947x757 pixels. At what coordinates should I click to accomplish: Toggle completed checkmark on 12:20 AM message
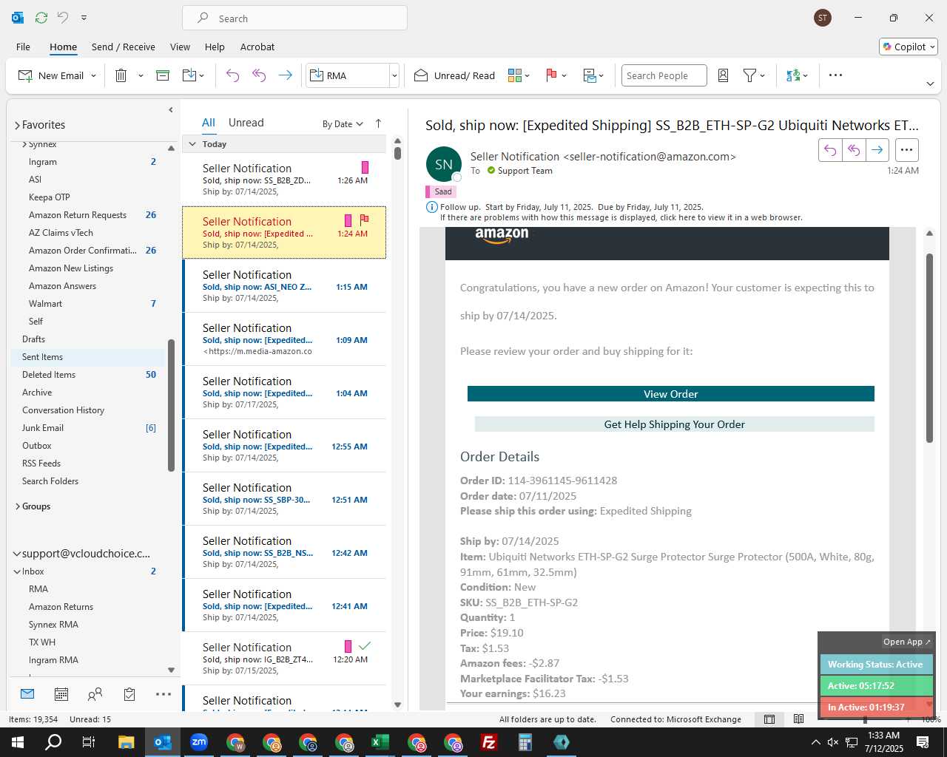(x=364, y=646)
